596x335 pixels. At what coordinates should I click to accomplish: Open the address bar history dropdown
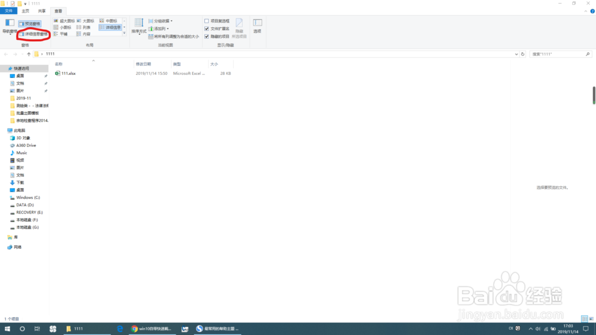[x=516, y=54]
